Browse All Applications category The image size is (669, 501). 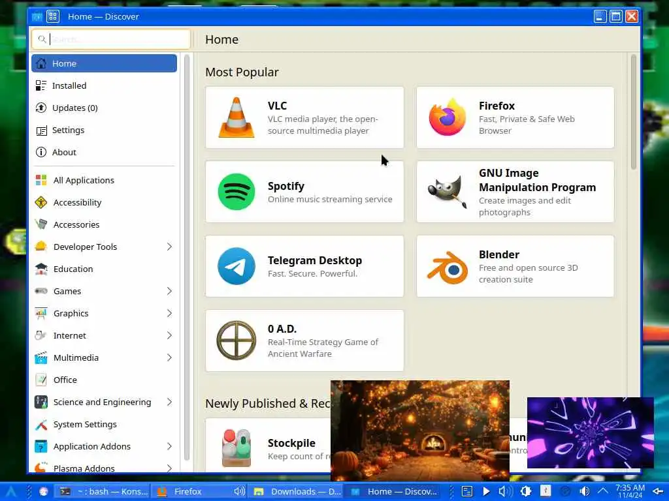point(104,180)
